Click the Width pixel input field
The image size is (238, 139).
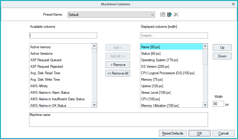coord(218,104)
